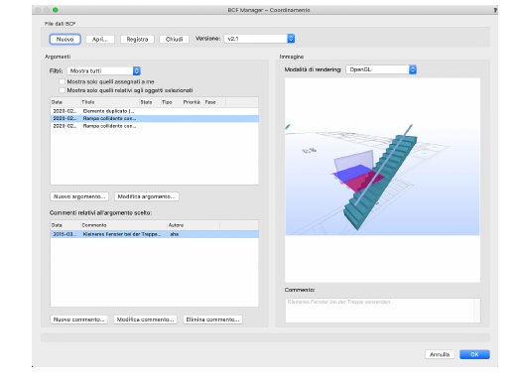Toggle Mostra solo quelli relativi agli oggetti selezionati

point(62,90)
